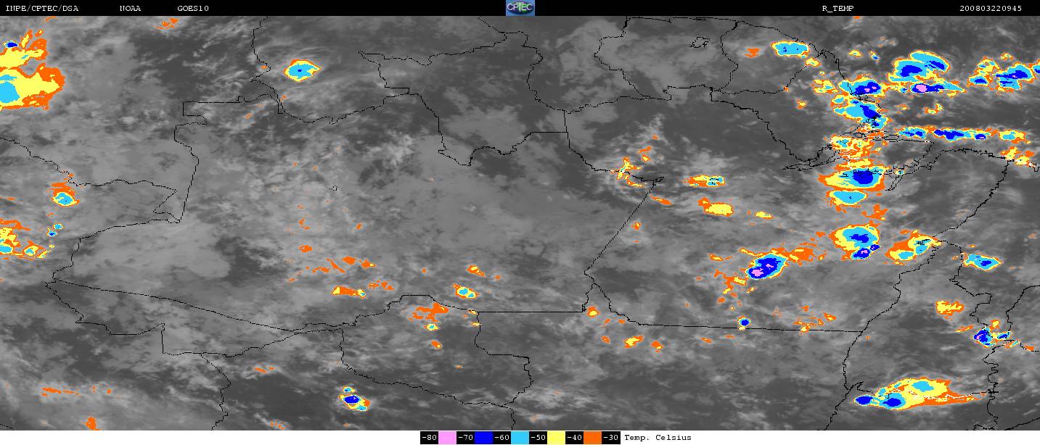
Task: Click the -80 temperature label
Action: (x=429, y=438)
